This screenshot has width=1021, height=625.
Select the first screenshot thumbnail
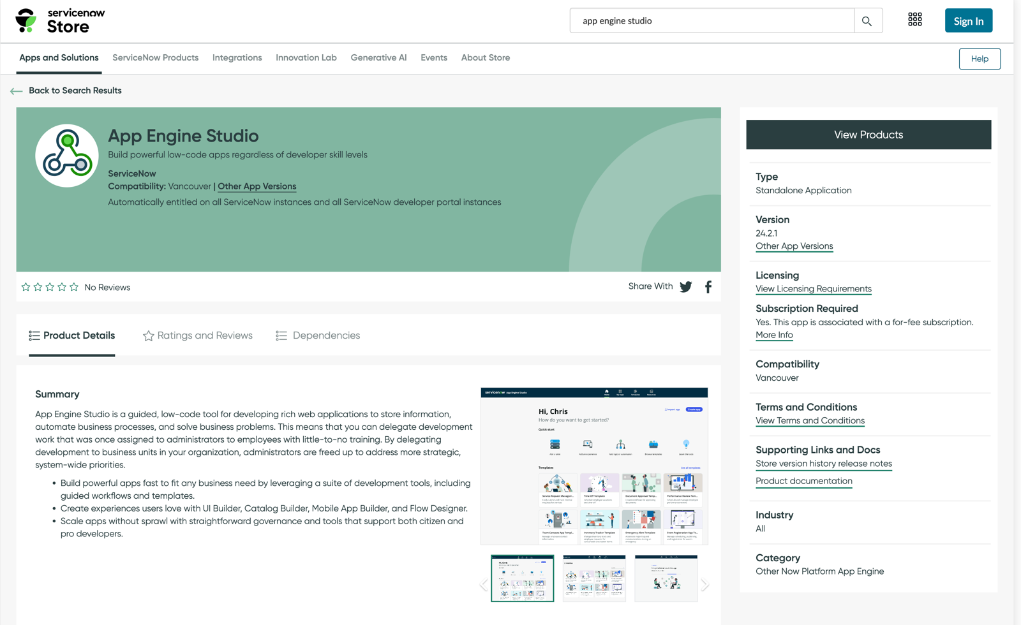click(523, 578)
